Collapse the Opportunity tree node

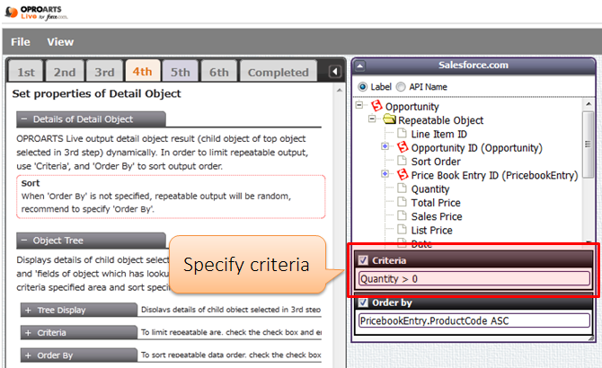pyautogui.click(x=359, y=105)
